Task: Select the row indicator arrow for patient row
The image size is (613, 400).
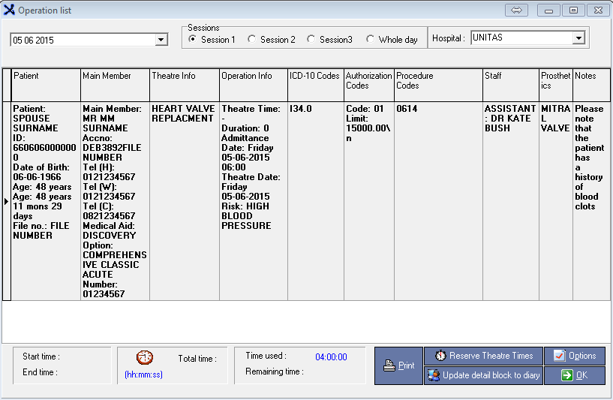Action: click(7, 201)
